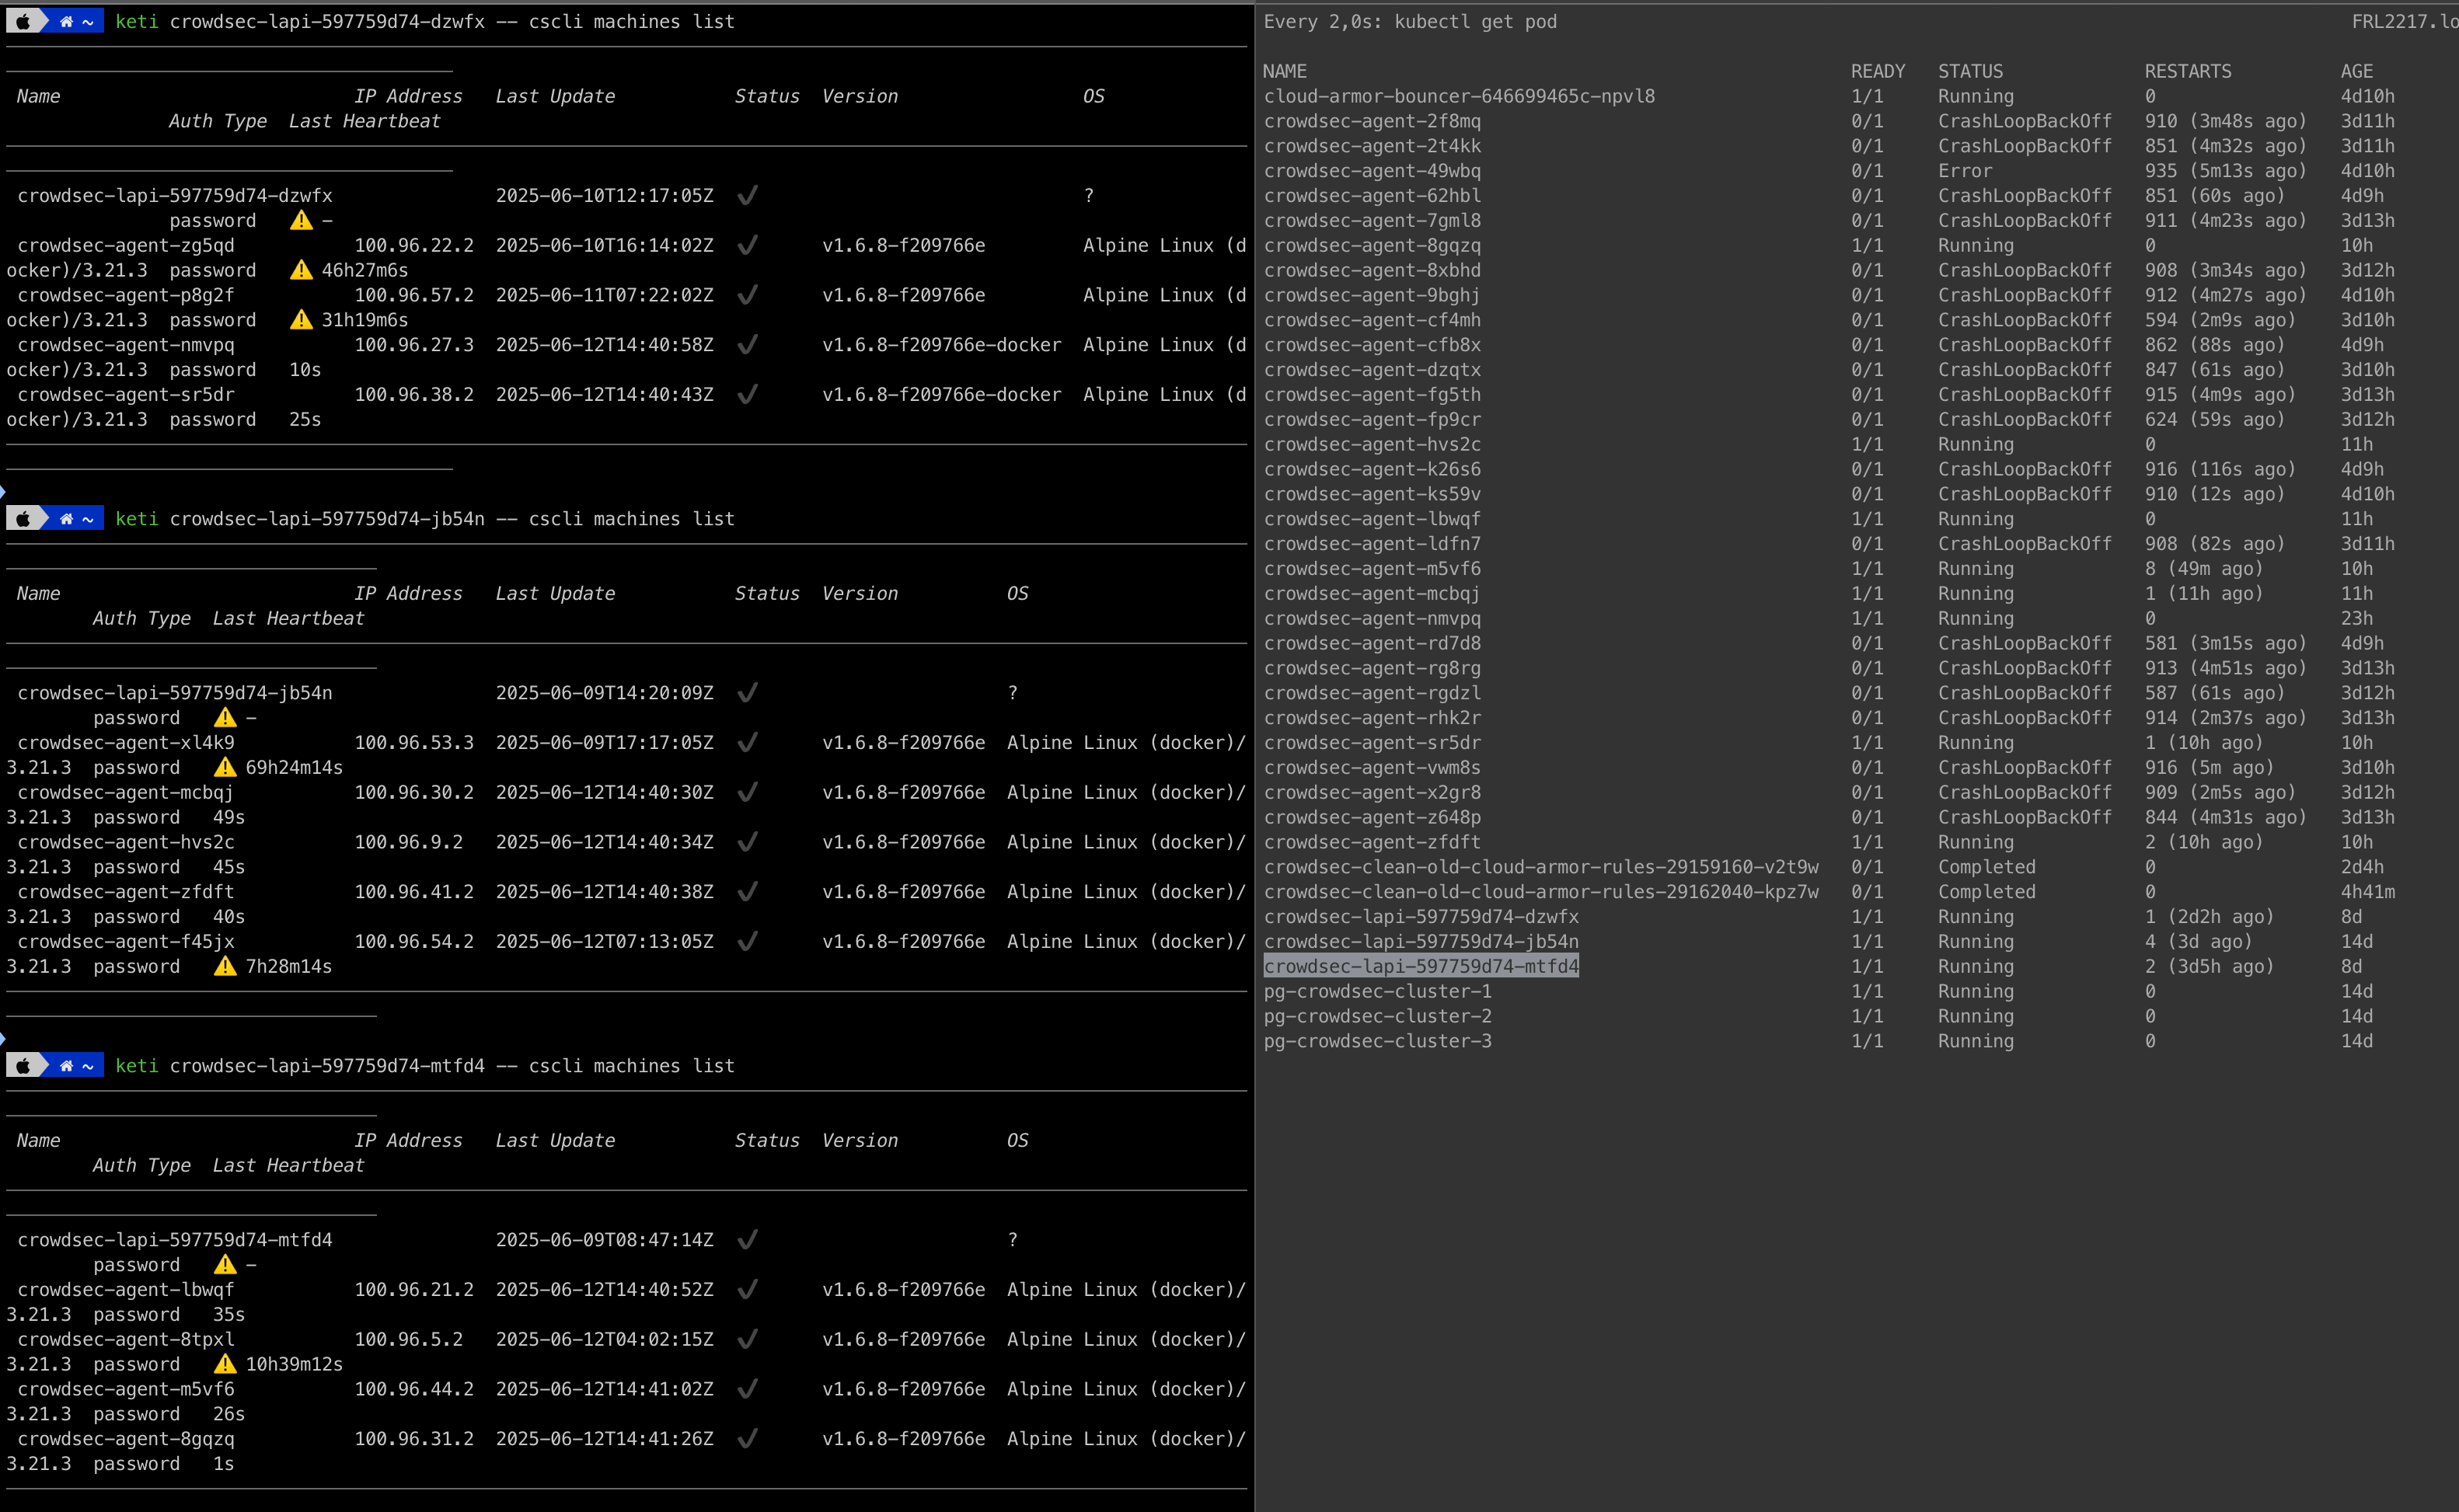The image size is (2459, 1512).
Task: Click the status checkmark in the crowdsec-agent-sr5dr machines row
Action: pyautogui.click(x=747, y=394)
